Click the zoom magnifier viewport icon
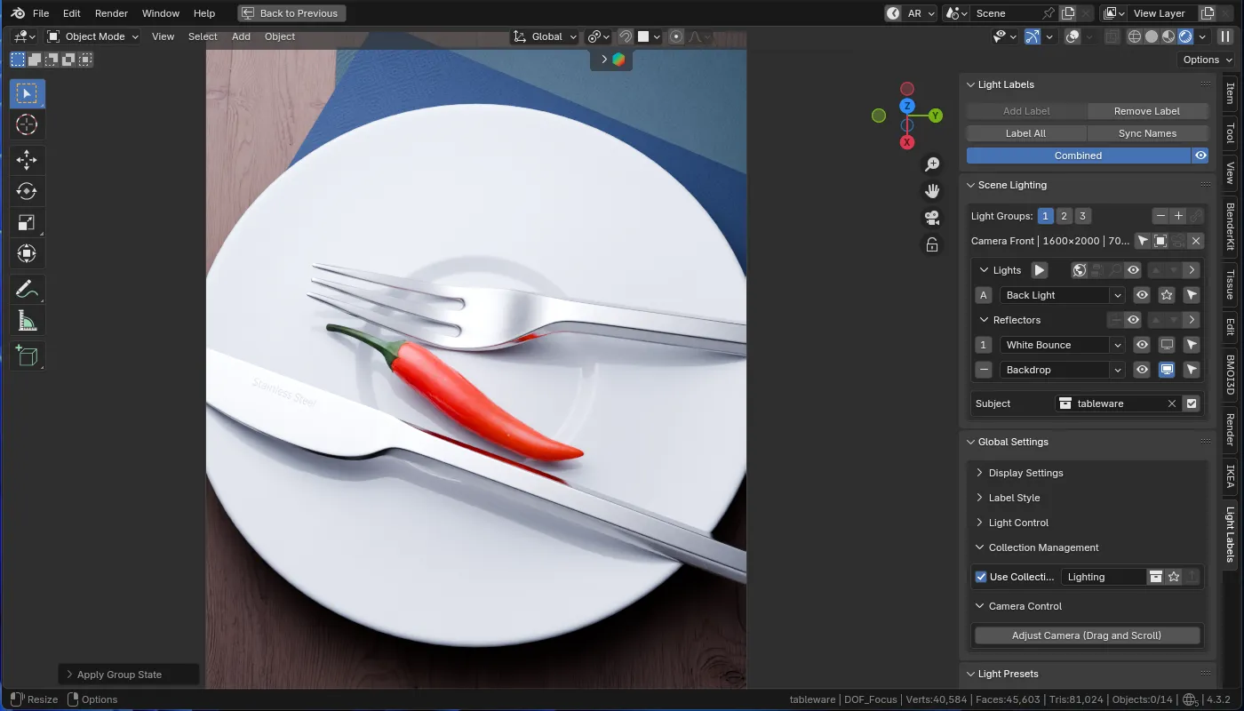 click(x=932, y=164)
